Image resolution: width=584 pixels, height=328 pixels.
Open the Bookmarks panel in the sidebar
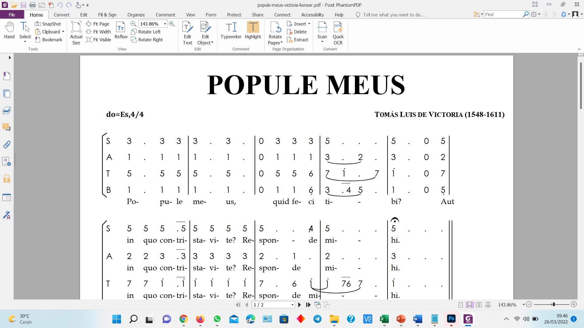(7, 76)
